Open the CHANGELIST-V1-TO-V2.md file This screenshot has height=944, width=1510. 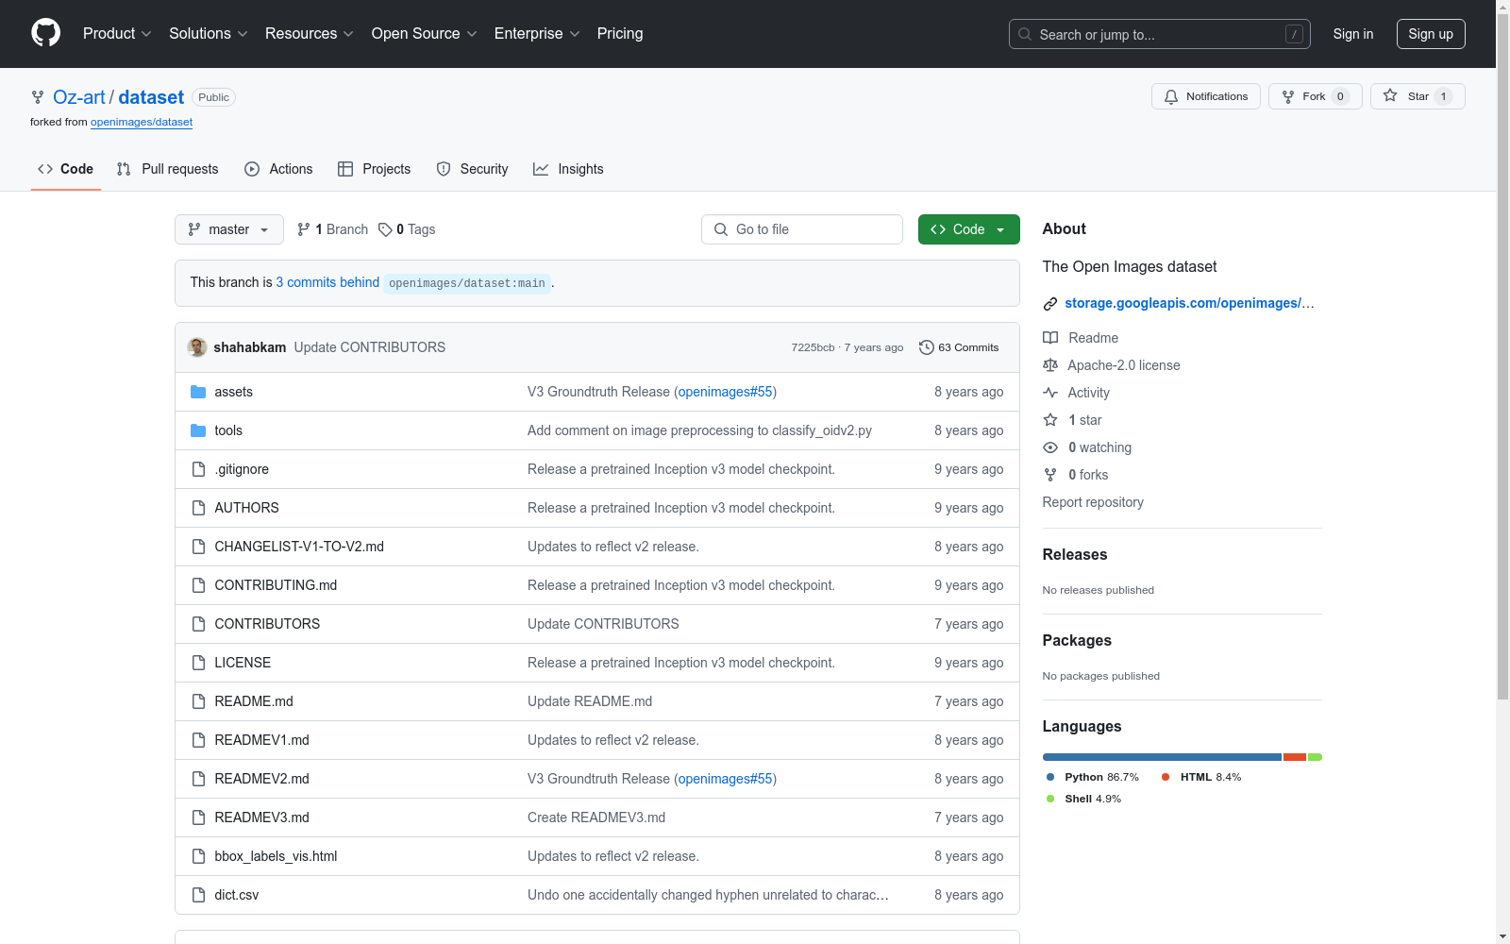coord(299,547)
